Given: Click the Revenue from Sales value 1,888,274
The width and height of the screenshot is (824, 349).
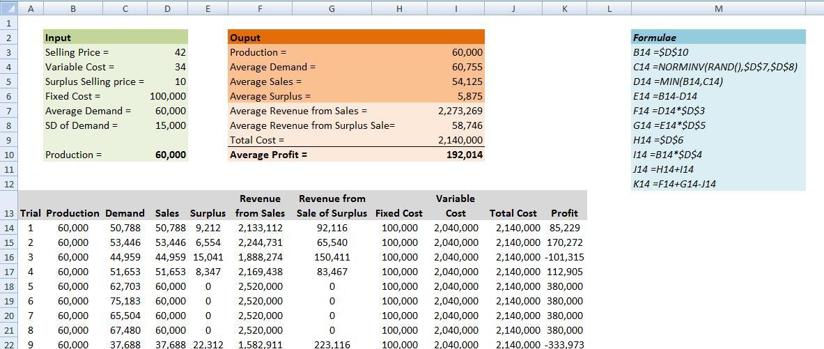Looking at the screenshot, I should (261, 257).
